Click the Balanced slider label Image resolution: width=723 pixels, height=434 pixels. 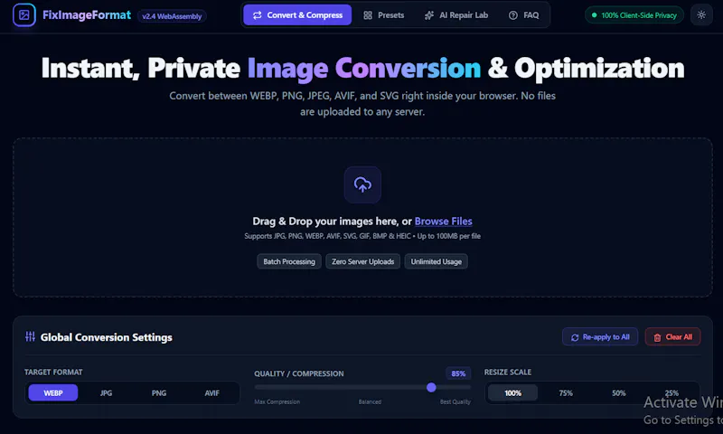(x=370, y=401)
